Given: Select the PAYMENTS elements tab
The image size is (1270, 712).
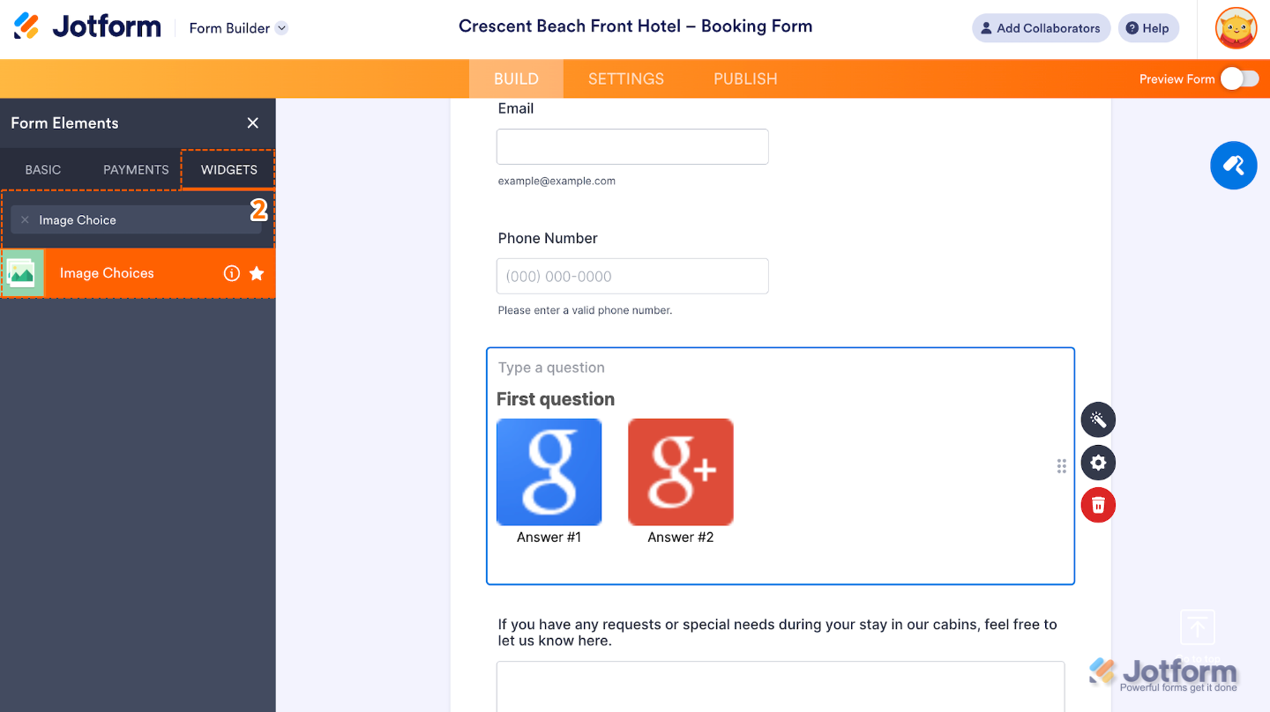Looking at the screenshot, I should click(x=136, y=170).
